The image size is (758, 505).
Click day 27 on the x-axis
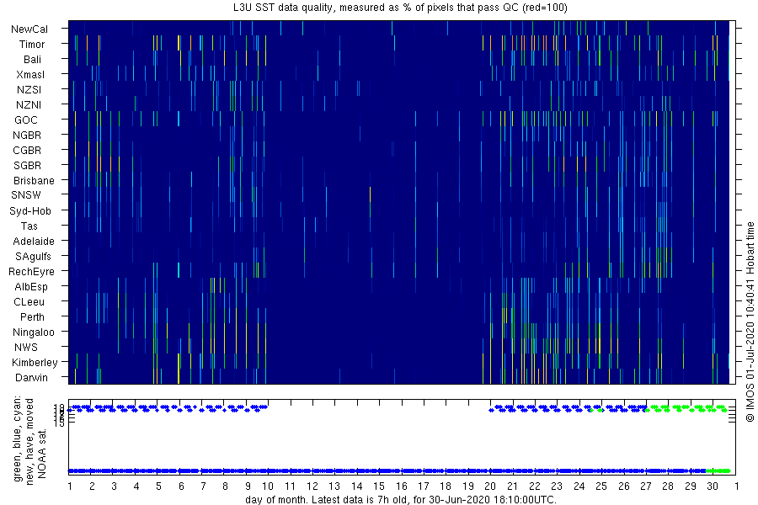[646, 486]
